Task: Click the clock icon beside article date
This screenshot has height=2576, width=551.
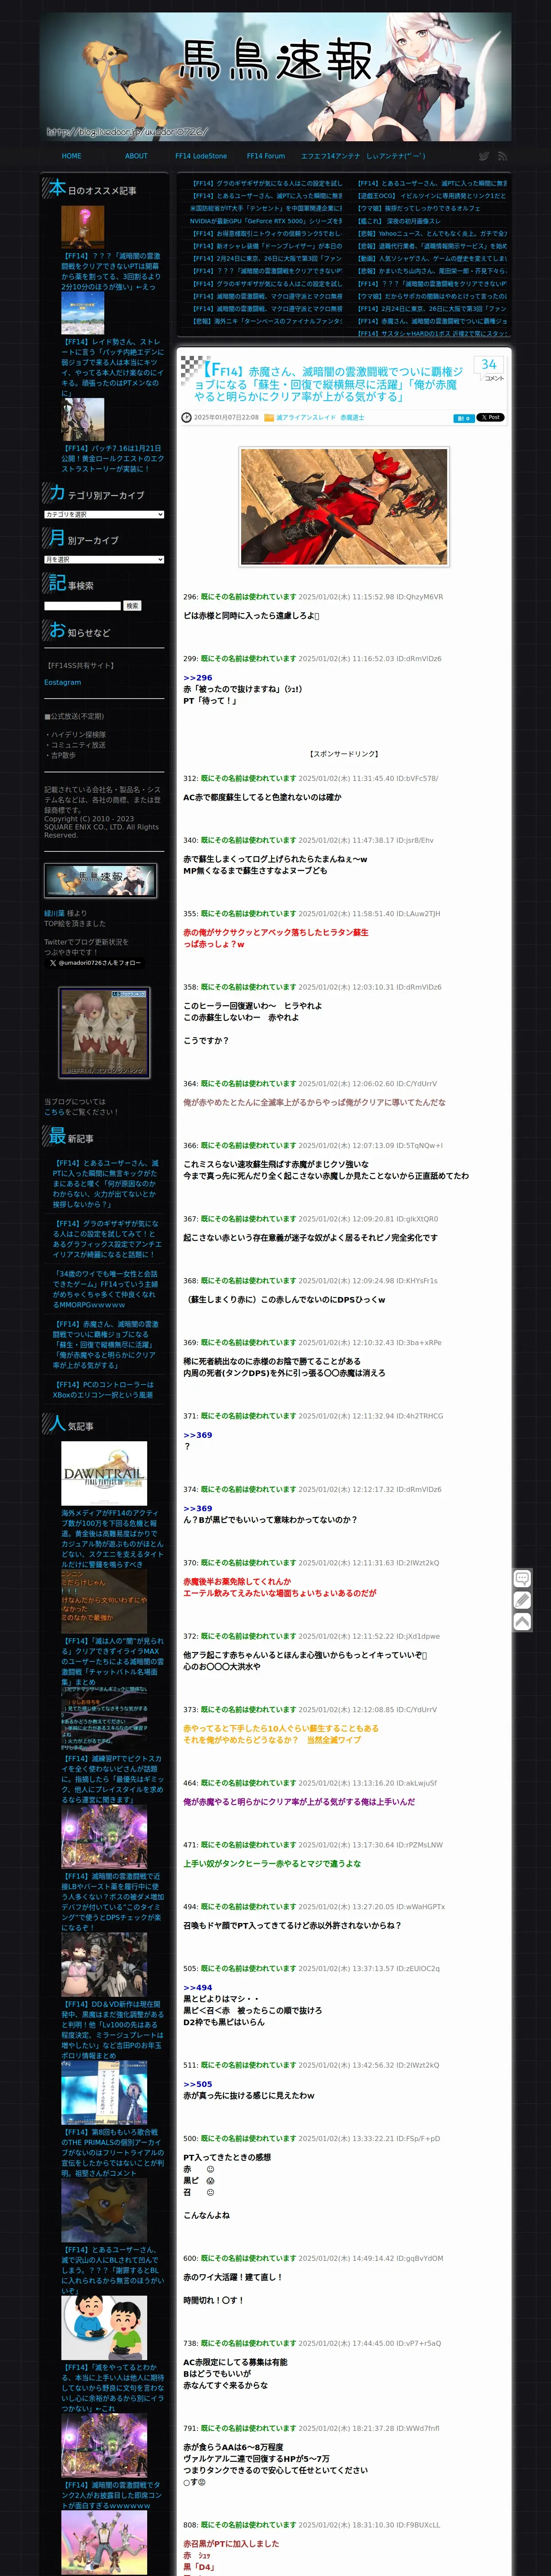Action: [186, 417]
